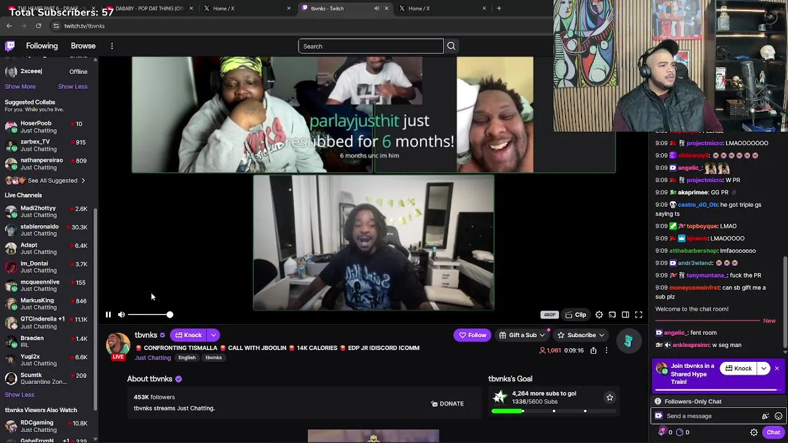Focus the Twitch search field
Screen dimensions: 788x443
click(371, 46)
